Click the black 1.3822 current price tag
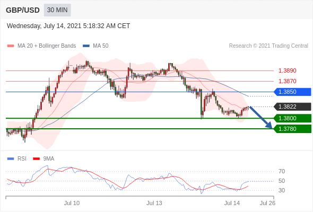The width and height of the screenshot is (313, 212). [292, 107]
